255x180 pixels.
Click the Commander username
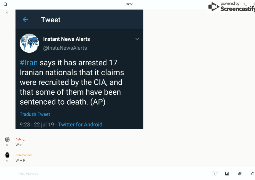click(x=24, y=155)
